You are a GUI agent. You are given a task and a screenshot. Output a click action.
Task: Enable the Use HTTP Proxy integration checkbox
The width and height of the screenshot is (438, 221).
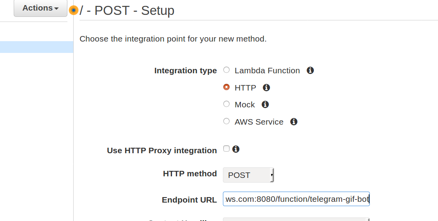click(226, 149)
